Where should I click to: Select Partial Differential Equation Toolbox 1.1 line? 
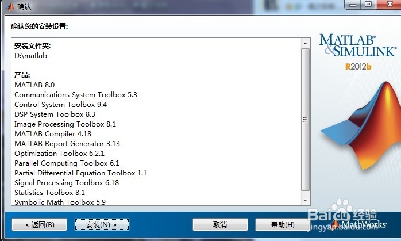pos(80,173)
